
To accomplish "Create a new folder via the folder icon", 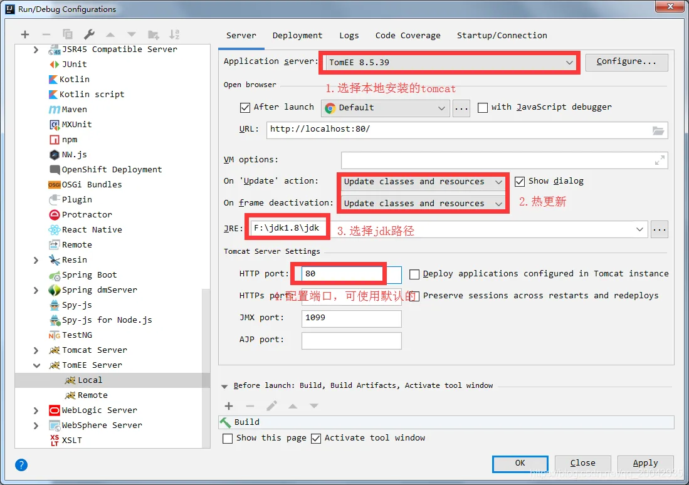I will coord(154,34).
